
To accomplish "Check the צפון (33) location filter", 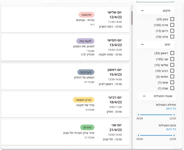I will [x=172, y=19].
